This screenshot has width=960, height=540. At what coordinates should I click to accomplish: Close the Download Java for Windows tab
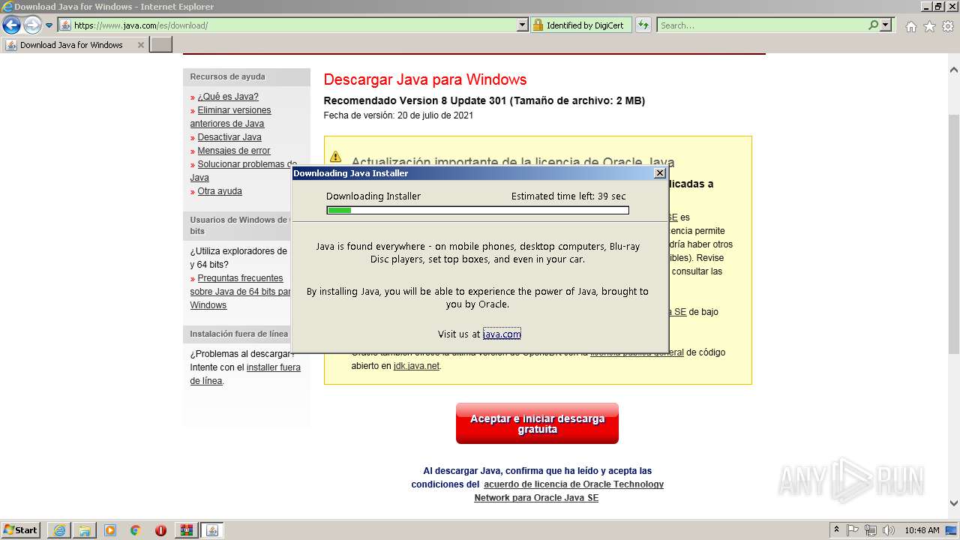140,45
